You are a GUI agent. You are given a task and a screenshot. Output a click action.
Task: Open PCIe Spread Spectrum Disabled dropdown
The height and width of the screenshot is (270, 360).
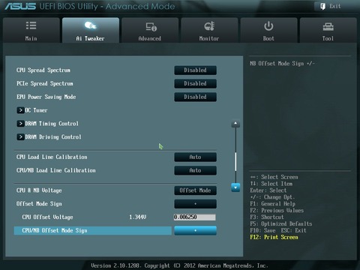click(195, 83)
